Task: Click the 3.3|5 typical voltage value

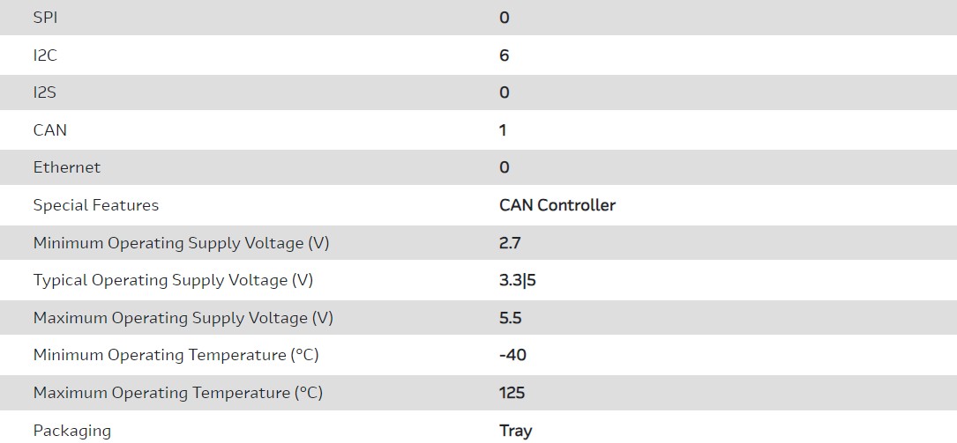Action: [518, 280]
